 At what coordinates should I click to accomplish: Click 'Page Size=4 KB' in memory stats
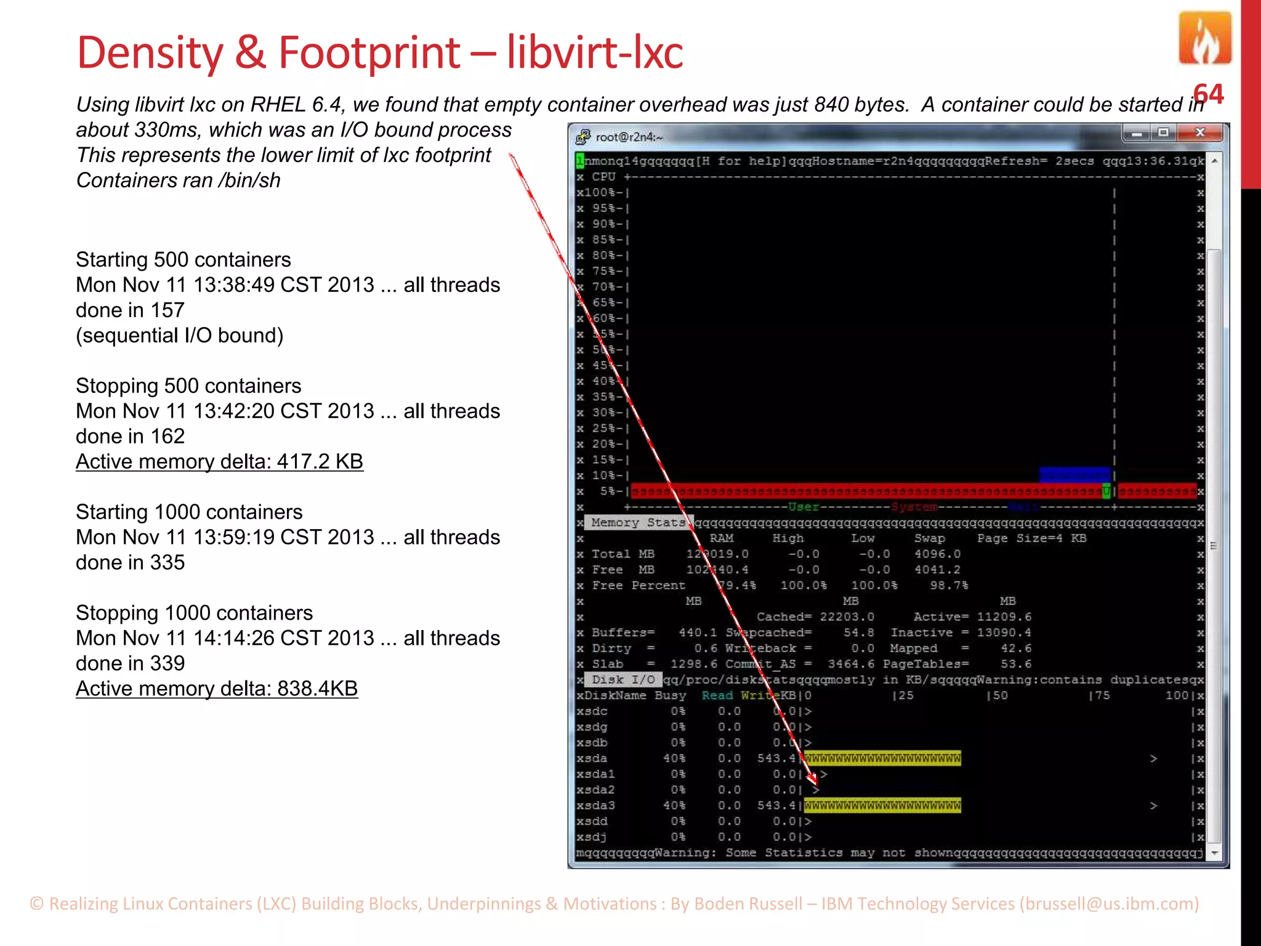click(1032, 538)
